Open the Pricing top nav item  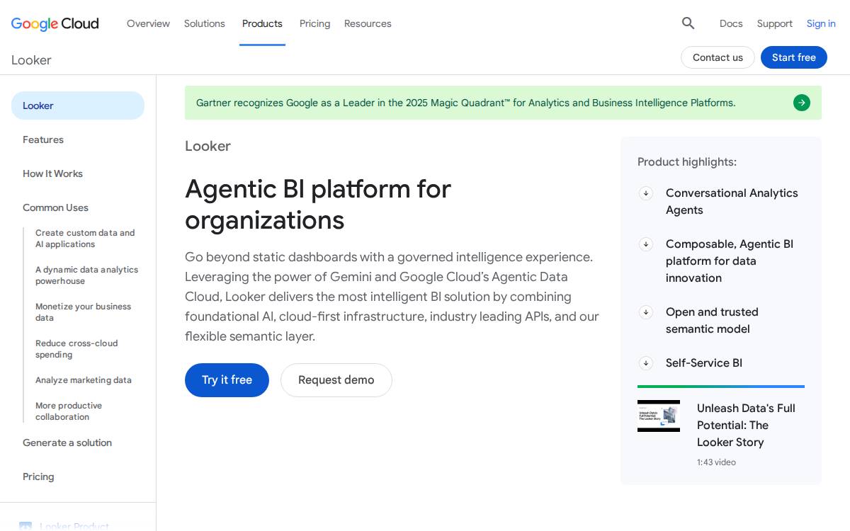point(314,23)
